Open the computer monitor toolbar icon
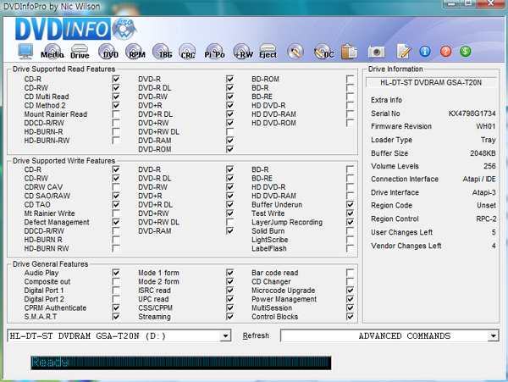The width and height of the screenshot is (508, 382). (x=25, y=51)
